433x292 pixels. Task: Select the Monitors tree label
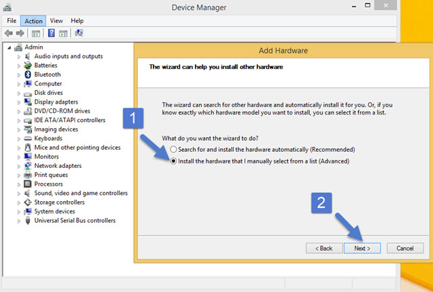(x=47, y=157)
